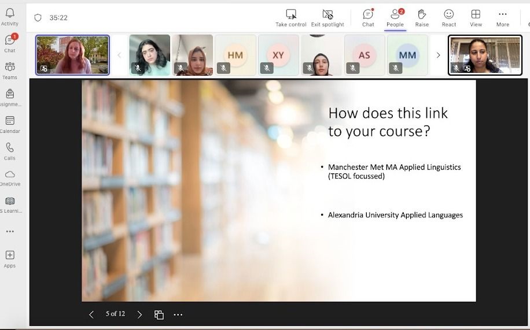Open slide options ellipsis below presentation
Viewport: 530px width, 330px height.
click(178, 314)
